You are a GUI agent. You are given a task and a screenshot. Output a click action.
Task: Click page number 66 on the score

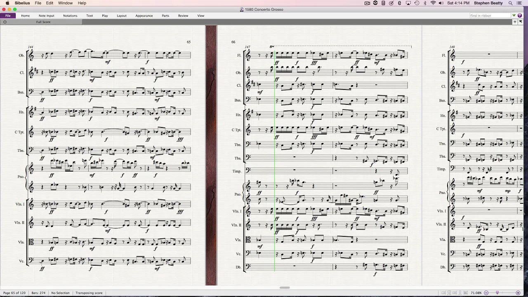tap(233, 42)
